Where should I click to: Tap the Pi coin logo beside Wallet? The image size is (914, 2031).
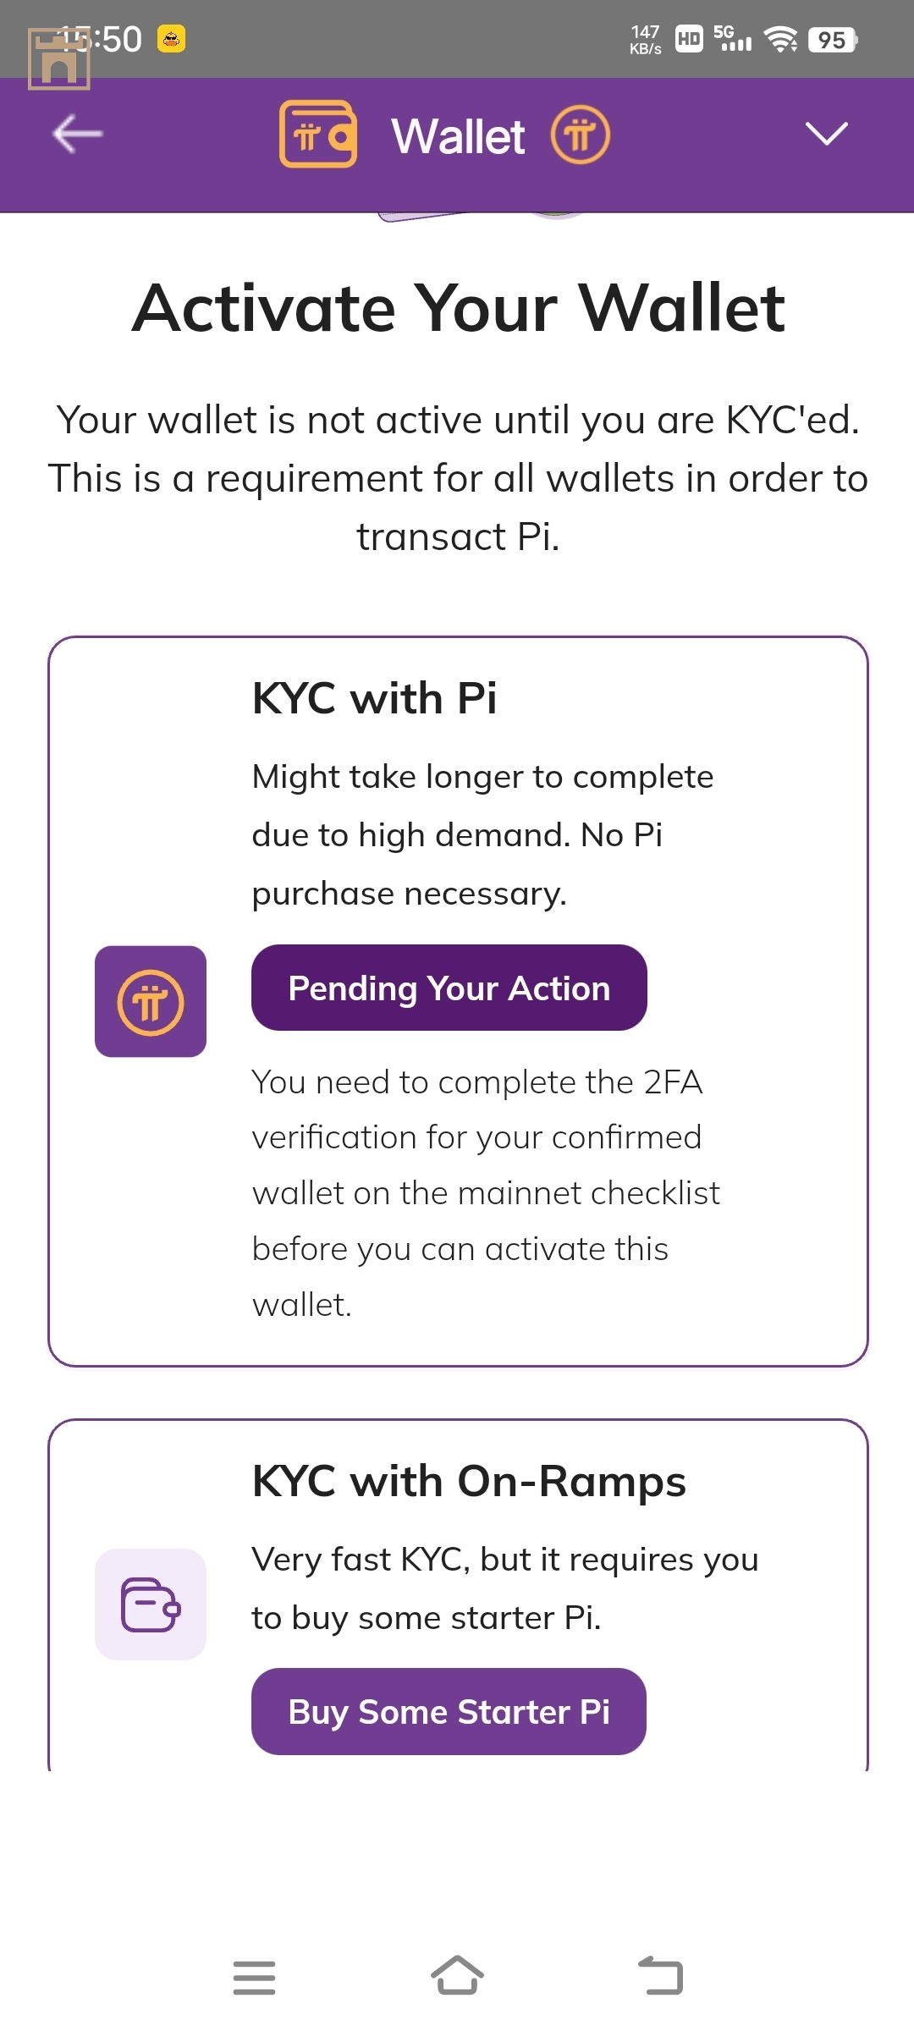581,135
